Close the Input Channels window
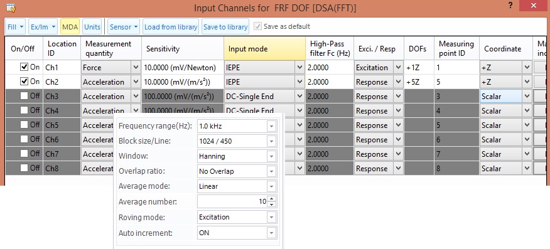 pyautogui.click(x=534, y=6)
